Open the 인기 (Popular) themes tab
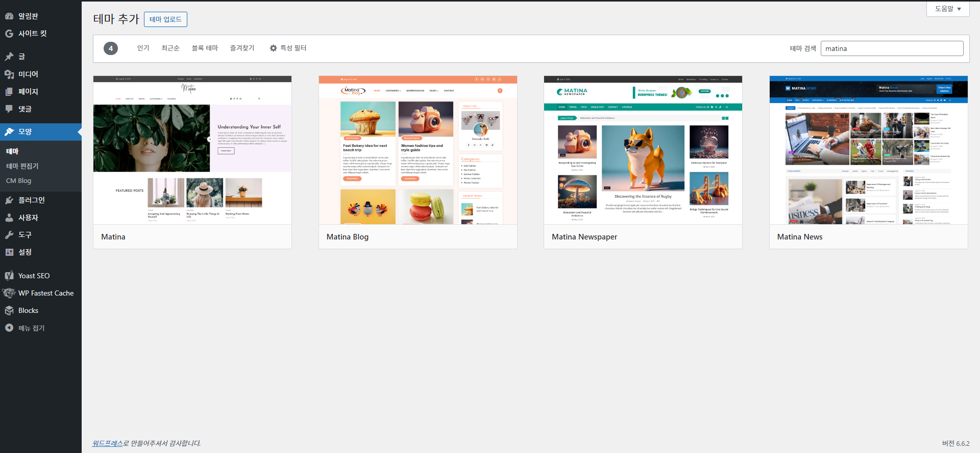Image resolution: width=980 pixels, height=453 pixels. 143,48
